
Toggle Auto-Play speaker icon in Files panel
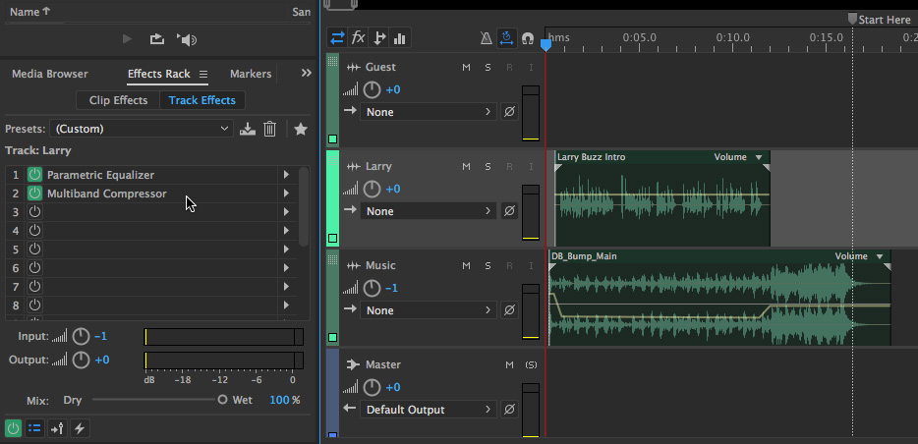tap(187, 39)
